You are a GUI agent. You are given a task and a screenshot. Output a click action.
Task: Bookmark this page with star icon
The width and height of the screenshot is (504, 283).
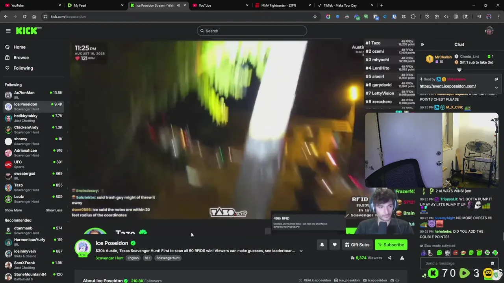point(315,17)
